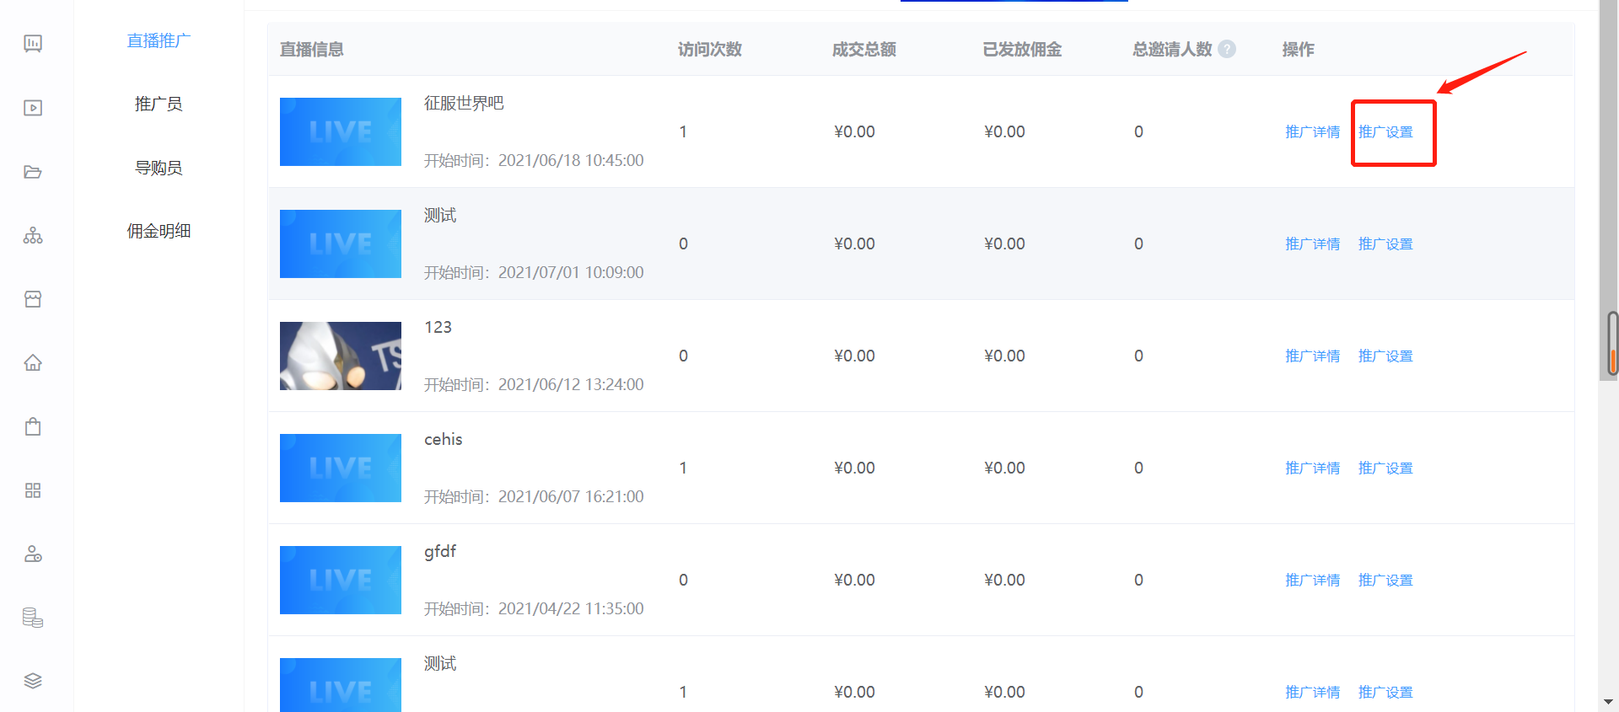Click the 直播信息 column header
The image size is (1619, 712).
pyautogui.click(x=312, y=49)
